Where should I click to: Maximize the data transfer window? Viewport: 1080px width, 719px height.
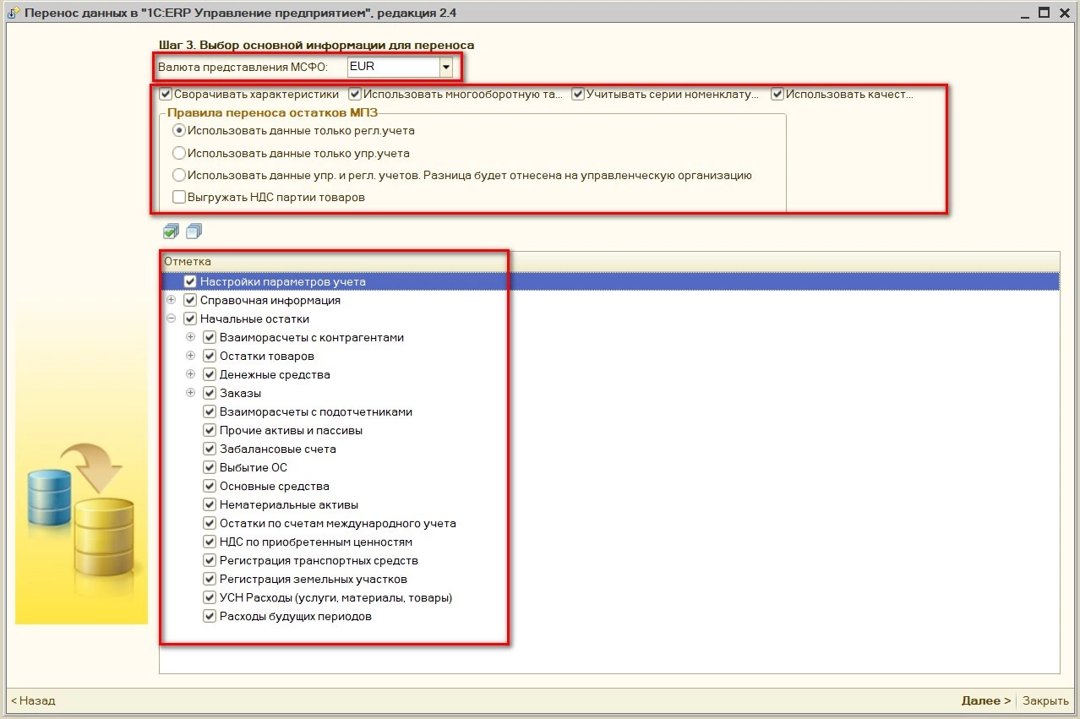click(1044, 13)
